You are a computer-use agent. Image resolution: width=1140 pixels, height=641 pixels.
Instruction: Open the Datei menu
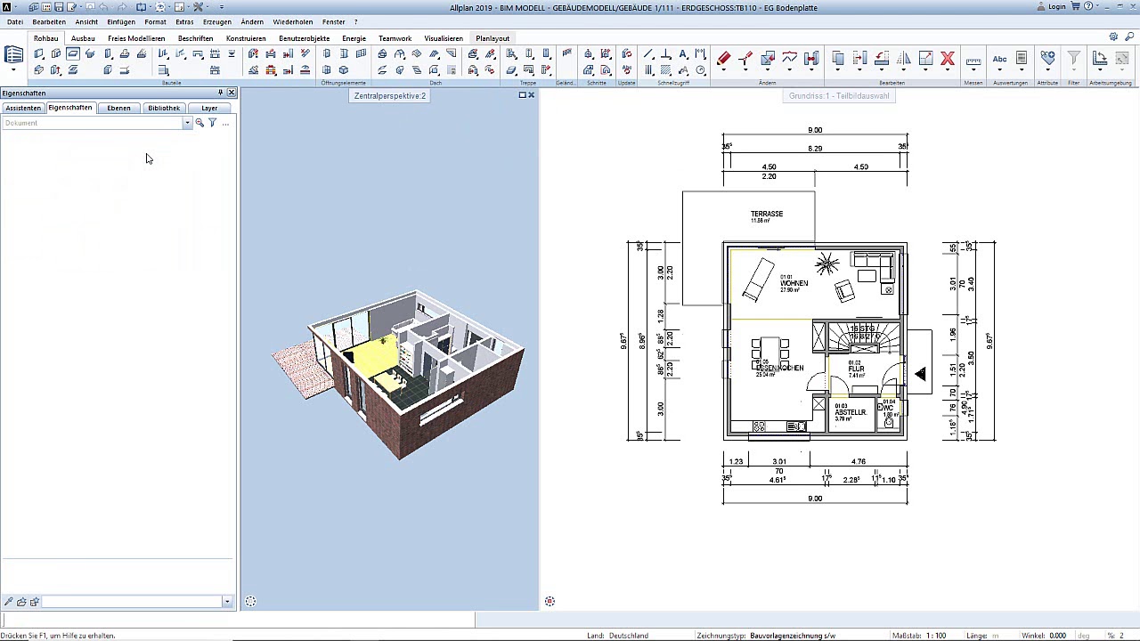(15, 21)
